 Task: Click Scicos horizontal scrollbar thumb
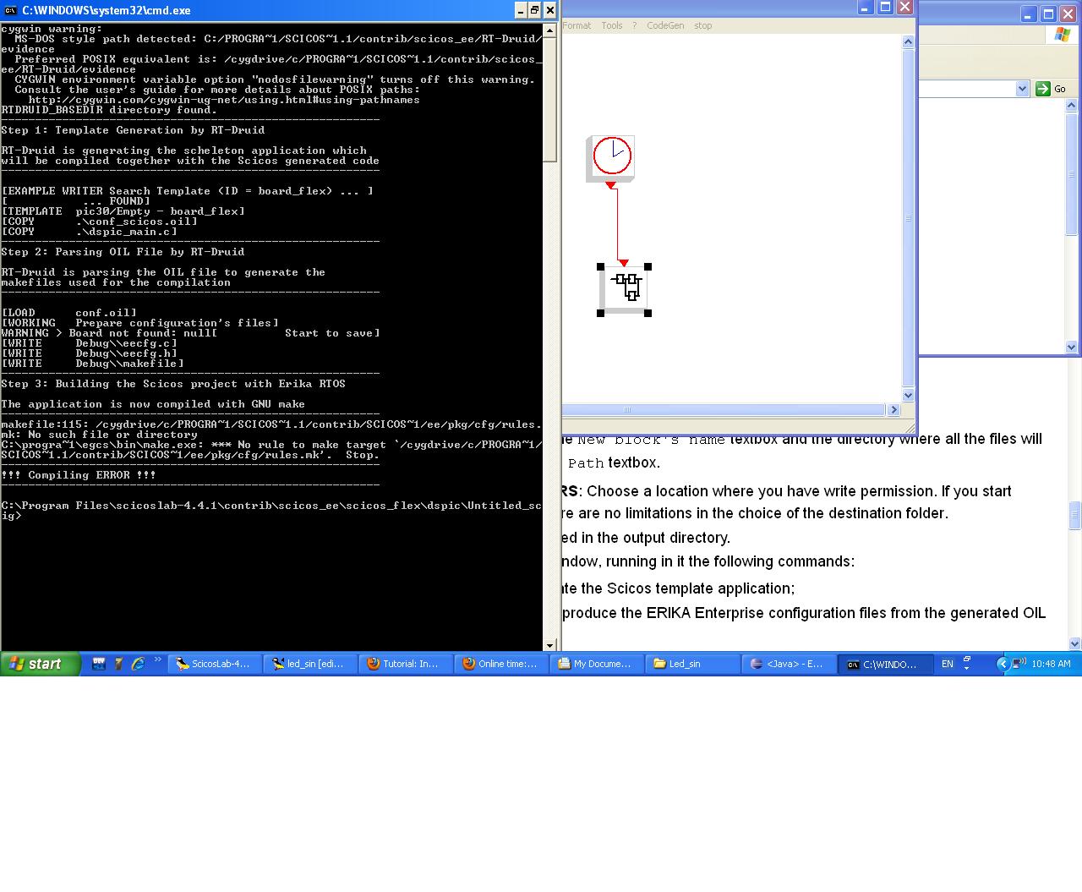(724, 410)
